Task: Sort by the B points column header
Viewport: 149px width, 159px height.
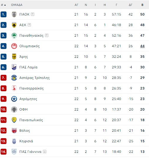Action: coord(143,5)
